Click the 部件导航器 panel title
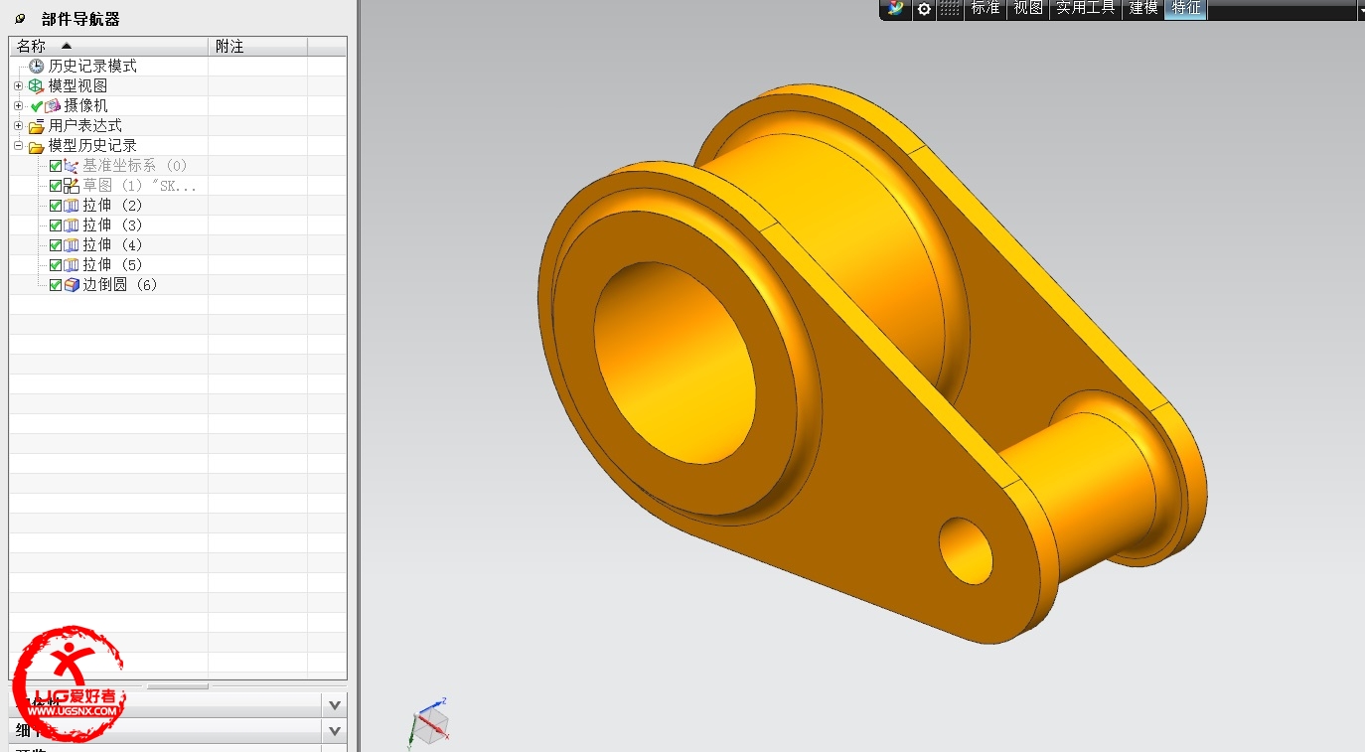The height and width of the screenshot is (752, 1365). (80, 19)
